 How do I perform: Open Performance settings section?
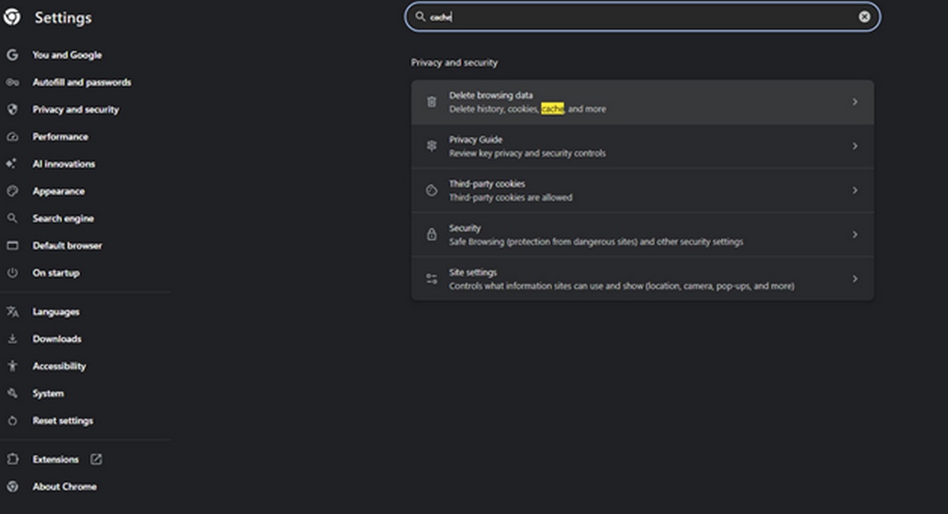[x=60, y=137]
